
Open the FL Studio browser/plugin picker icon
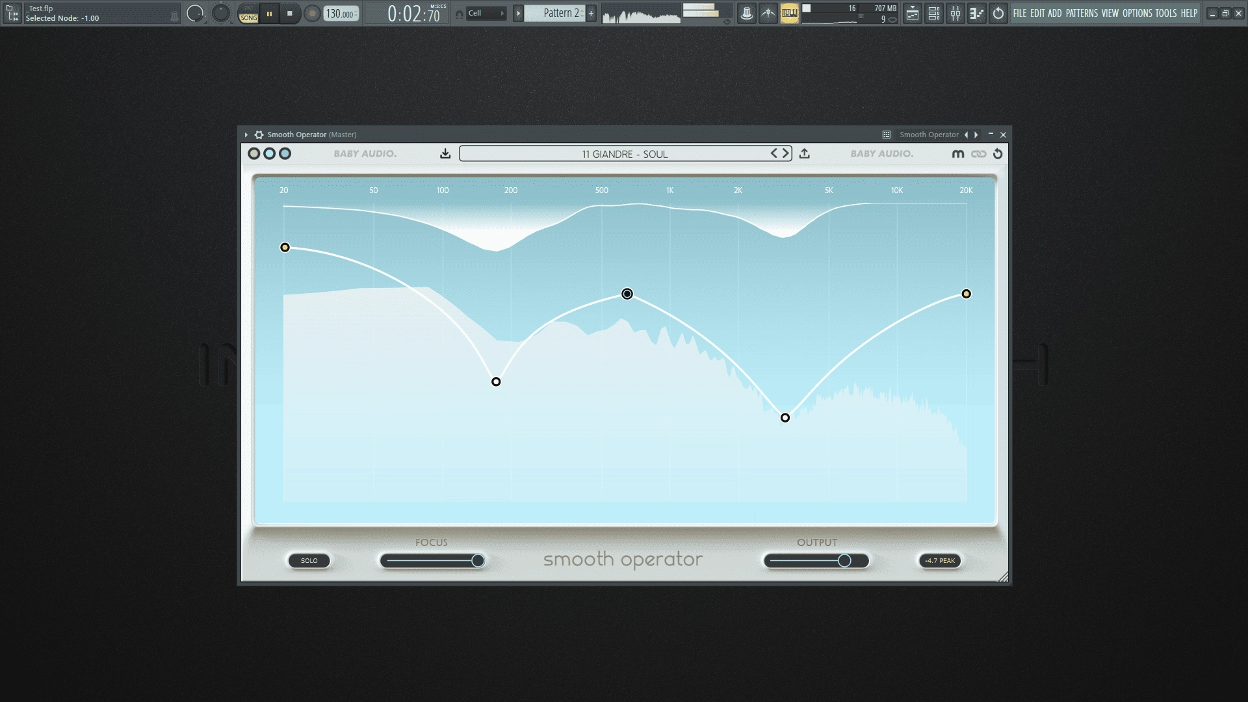[x=12, y=13]
